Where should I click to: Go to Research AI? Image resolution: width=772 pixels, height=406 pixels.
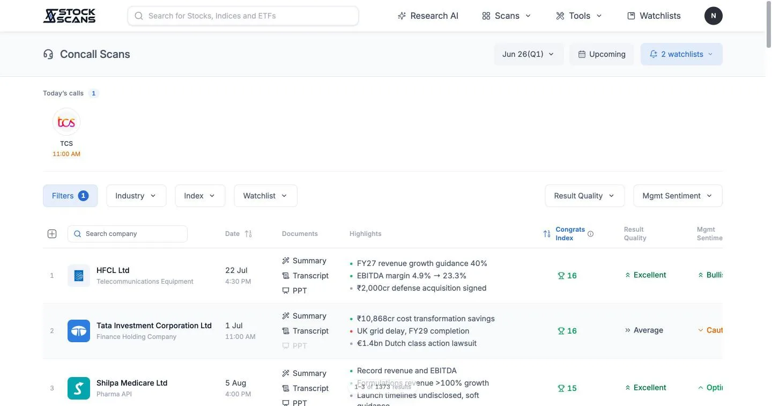428,16
